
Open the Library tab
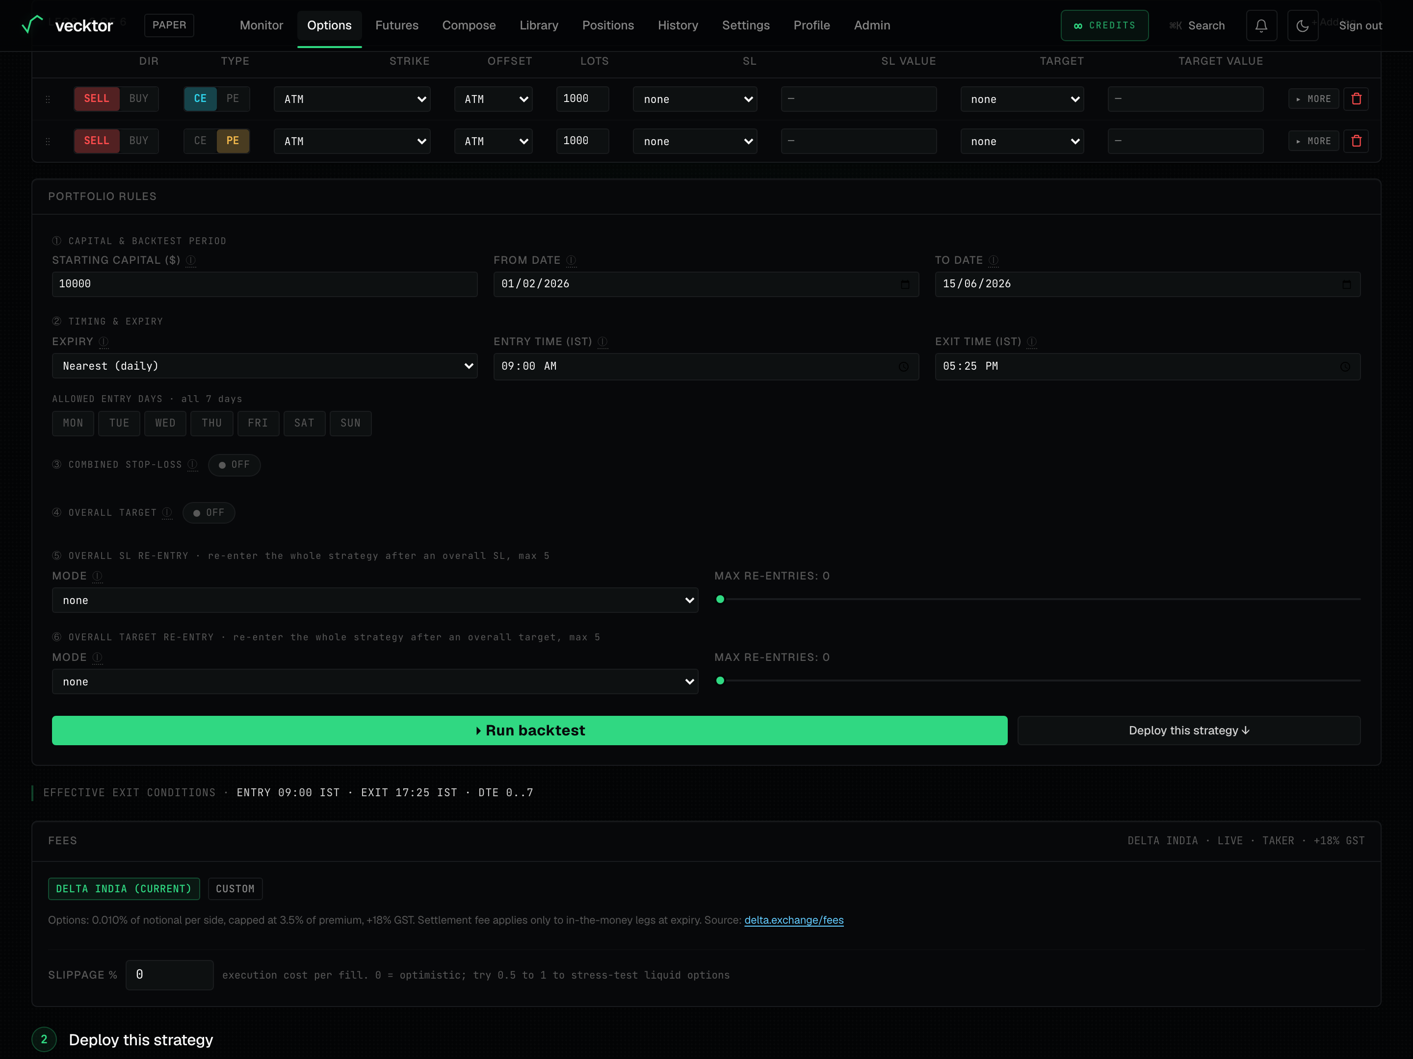[539, 25]
